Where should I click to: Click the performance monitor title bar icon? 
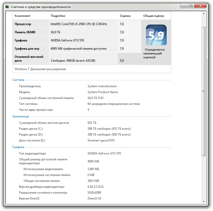[7, 7]
